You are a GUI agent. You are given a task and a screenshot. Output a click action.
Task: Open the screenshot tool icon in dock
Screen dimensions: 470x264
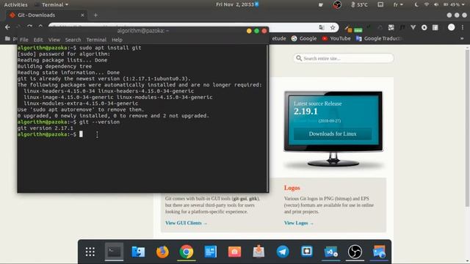pyautogui.click(x=307, y=252)
